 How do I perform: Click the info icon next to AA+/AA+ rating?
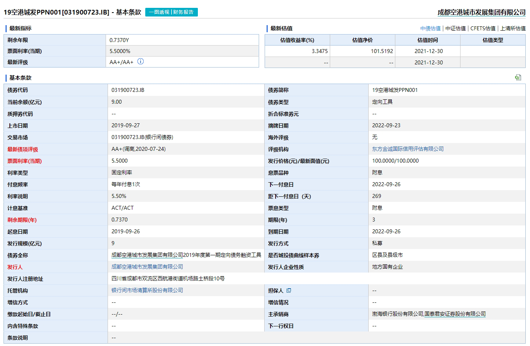pyautogui.click(x=141, y=61)
